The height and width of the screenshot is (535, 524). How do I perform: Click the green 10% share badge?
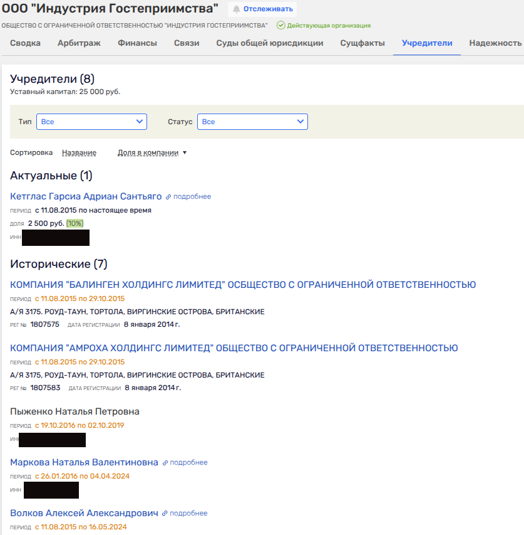(75, 223)
